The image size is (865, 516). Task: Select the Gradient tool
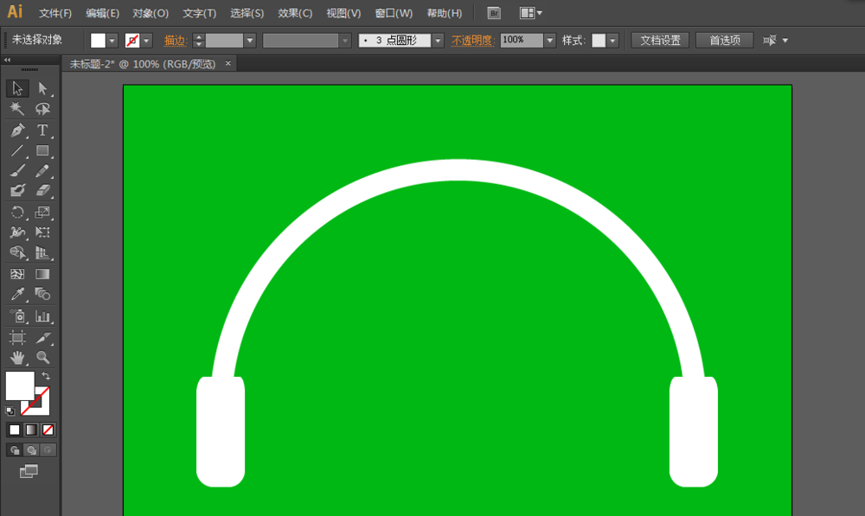[42, 274]
